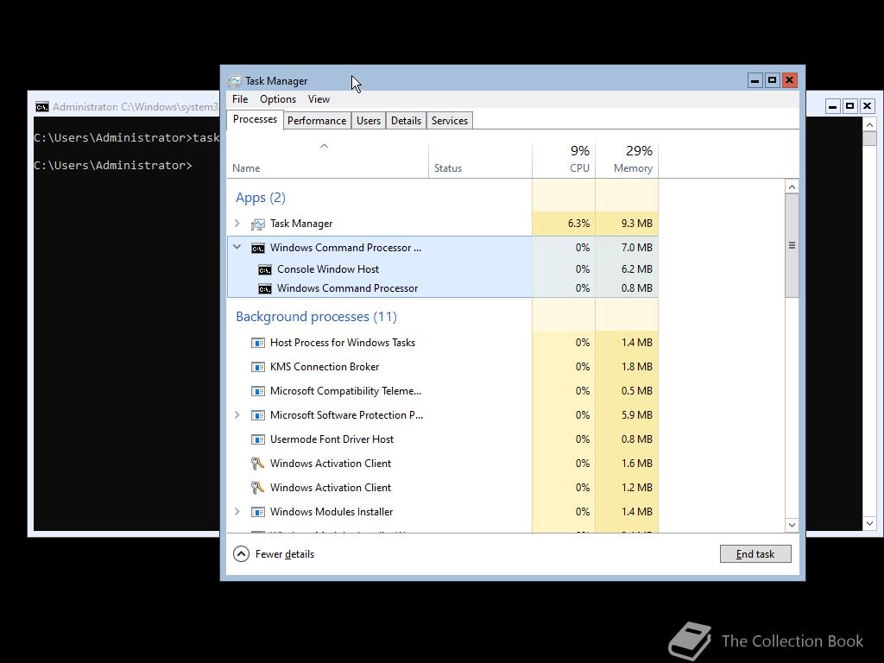Select the Console Window Host row
Image resolution: width=884 pixels, height=663 pixels.
443,269
